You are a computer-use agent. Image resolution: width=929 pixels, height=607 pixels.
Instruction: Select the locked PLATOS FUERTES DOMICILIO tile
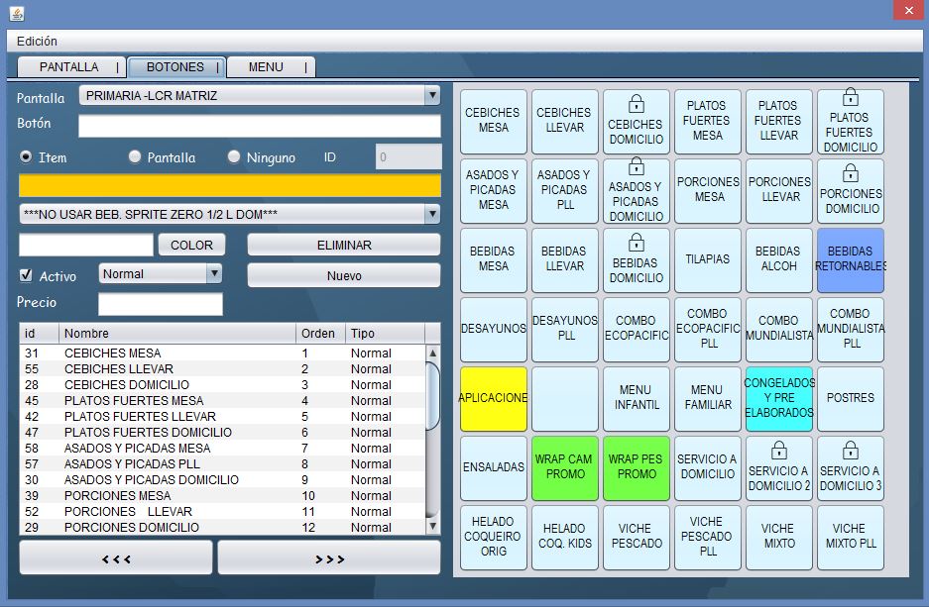coord(850,122)
